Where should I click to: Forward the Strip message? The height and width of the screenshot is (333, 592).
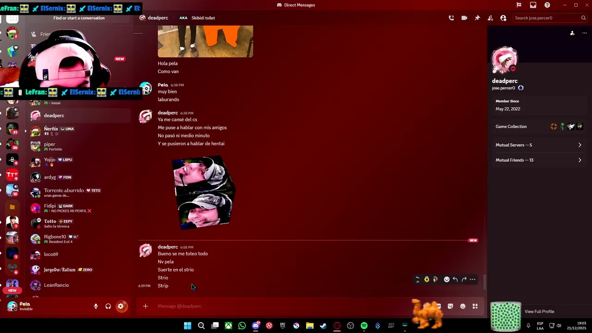point(464,279)
